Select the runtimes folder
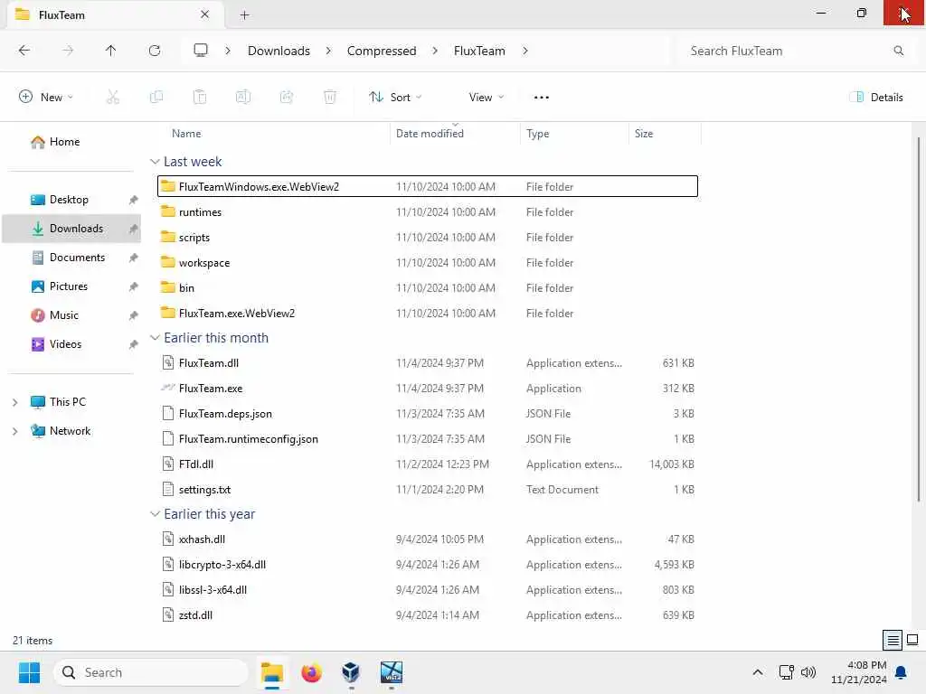Image resolution: width=926 pixels, height=694 pixels. [428, 211]
